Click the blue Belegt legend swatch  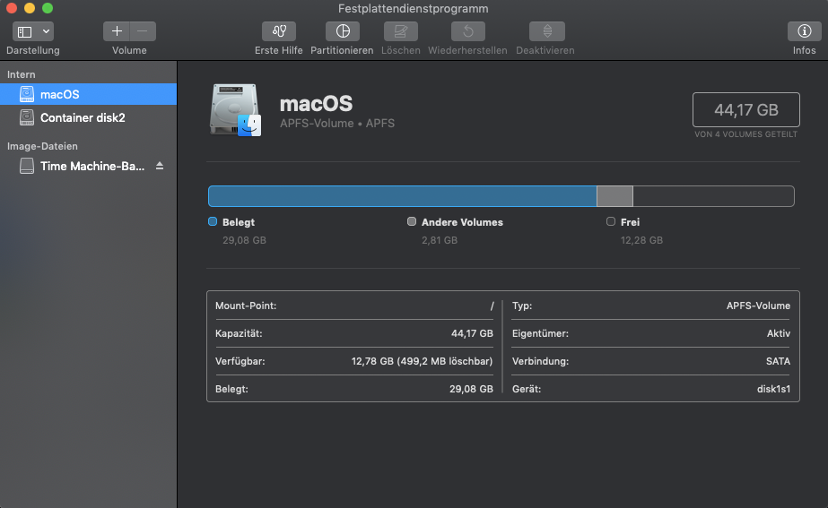pyautogui.click(x=213, y=221)
